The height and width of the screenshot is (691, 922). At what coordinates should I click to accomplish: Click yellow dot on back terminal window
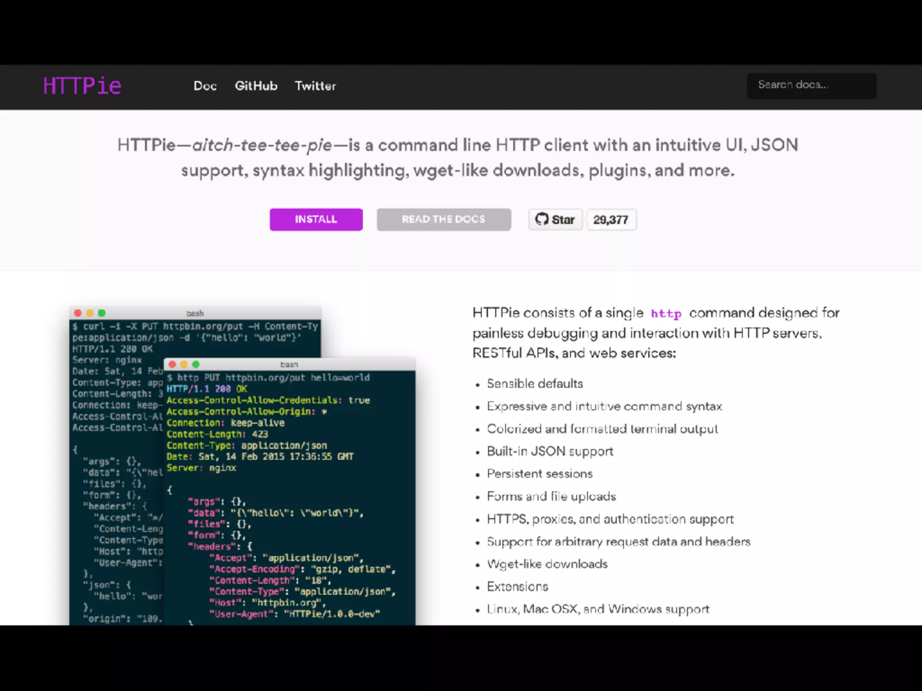pos(90,313)
